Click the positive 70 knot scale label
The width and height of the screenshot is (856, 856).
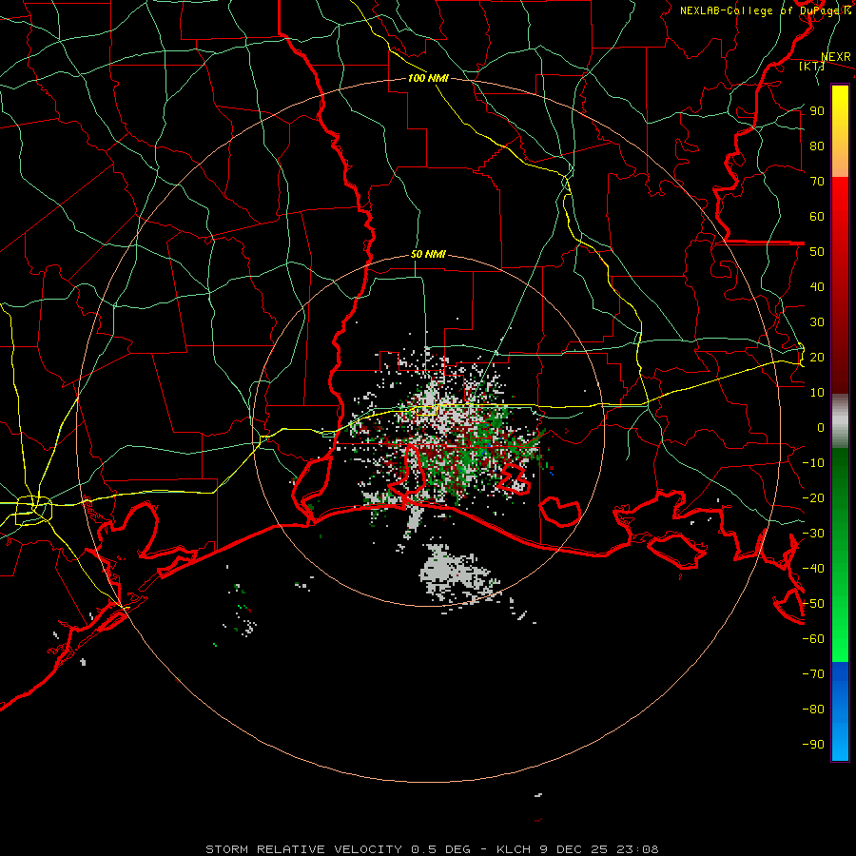pyautogui.click(x=817, y=182)
